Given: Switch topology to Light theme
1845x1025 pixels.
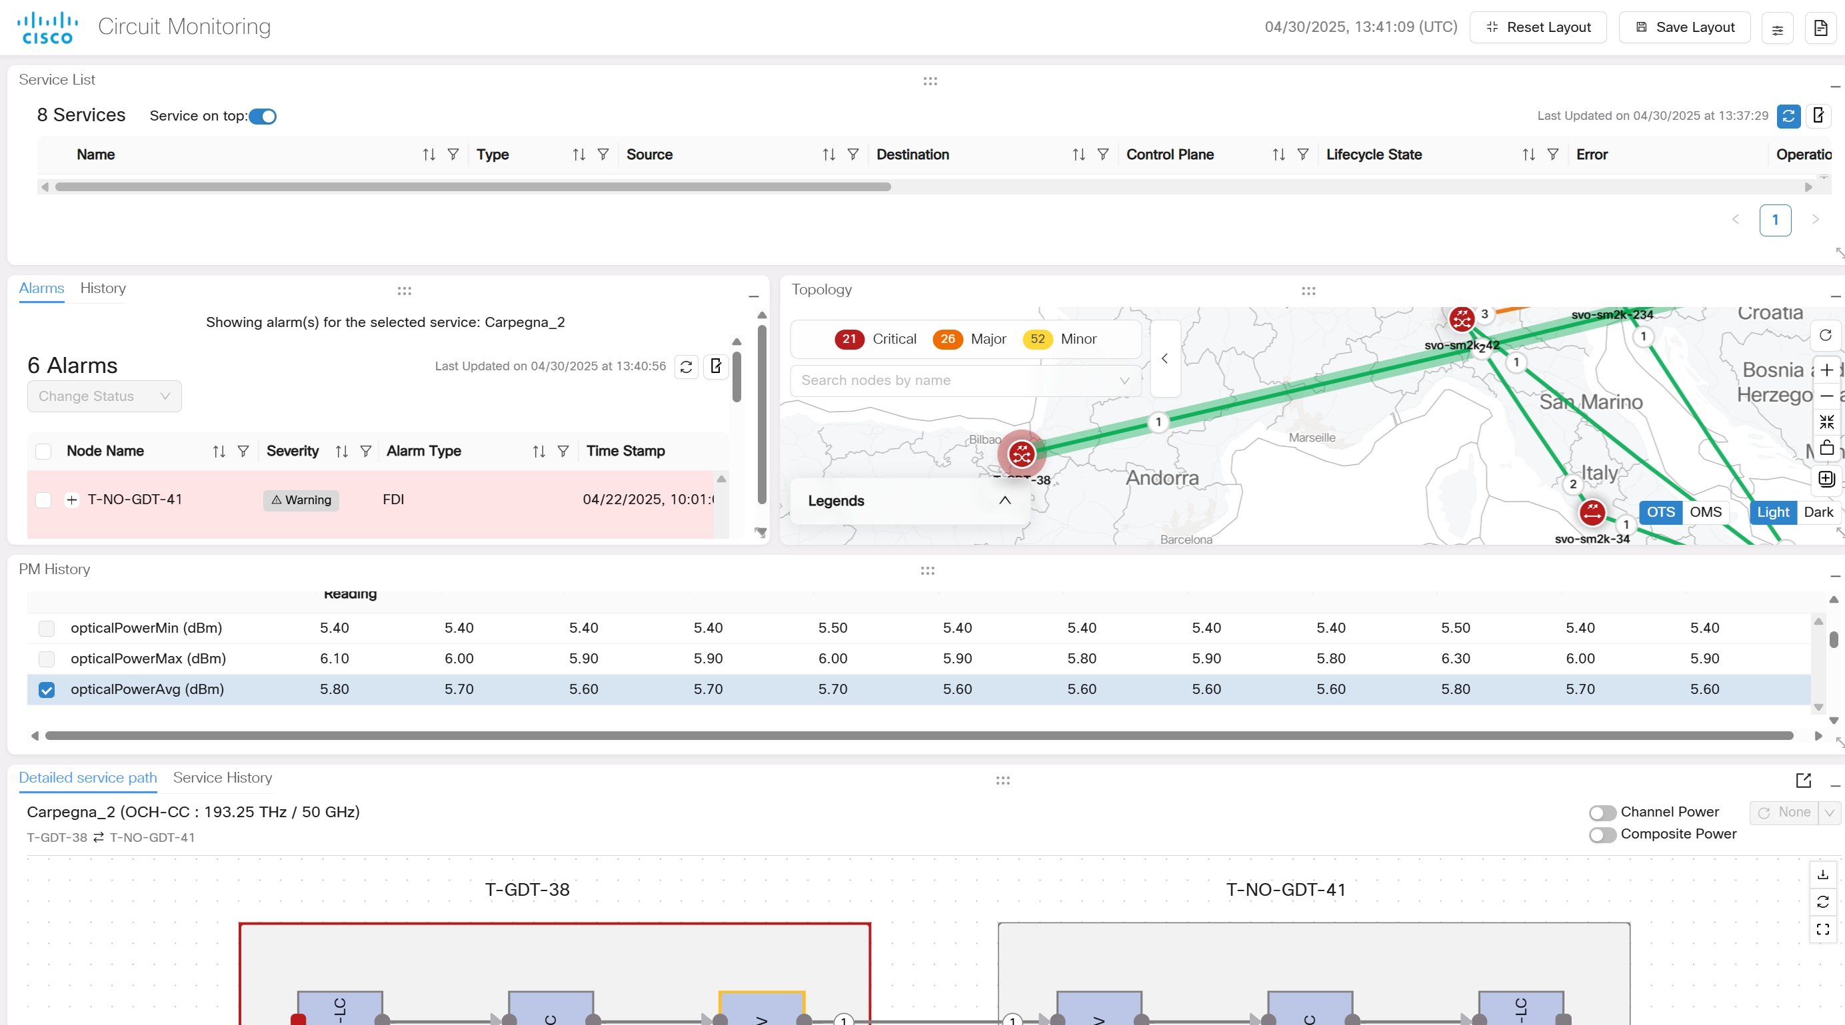Looking at the screenshot, I should (x=1772, y=513).
